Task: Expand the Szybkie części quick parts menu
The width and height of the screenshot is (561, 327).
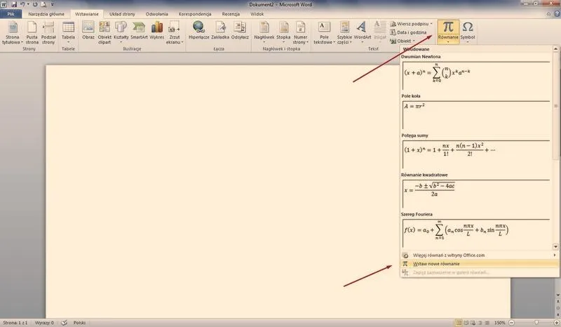Action: click(344, 32)
